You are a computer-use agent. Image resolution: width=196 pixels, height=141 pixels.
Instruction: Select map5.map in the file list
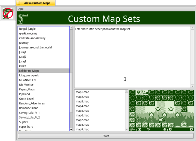82,111
